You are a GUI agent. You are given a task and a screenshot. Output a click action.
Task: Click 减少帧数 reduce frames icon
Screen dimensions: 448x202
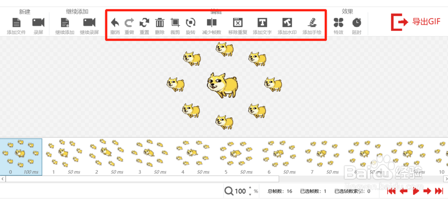click(x=212, y=22)
